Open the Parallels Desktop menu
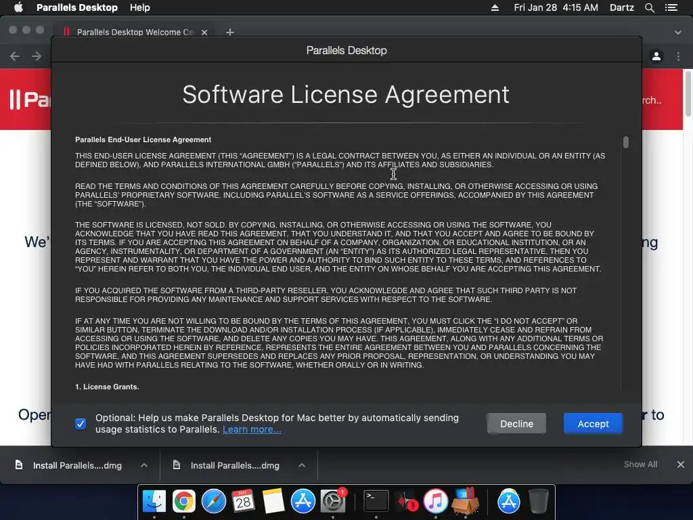The width and height of the screenshot is (693, 520). coord(77,7)
